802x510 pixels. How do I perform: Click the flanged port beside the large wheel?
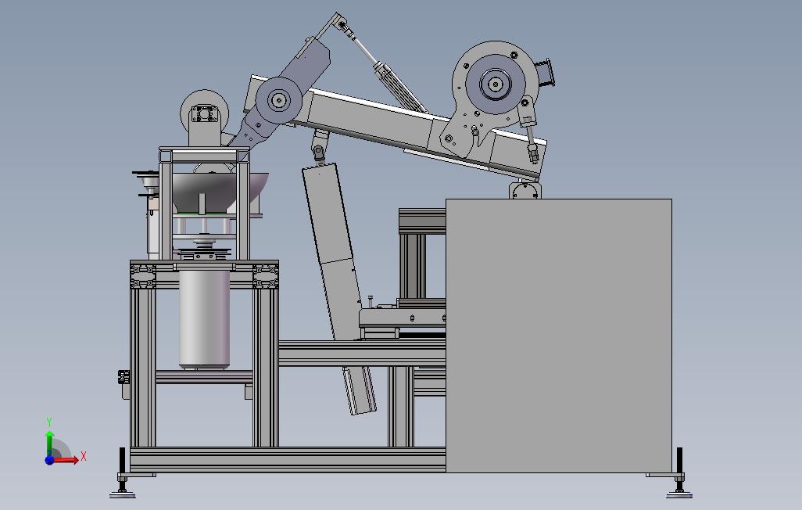[546, 72]
